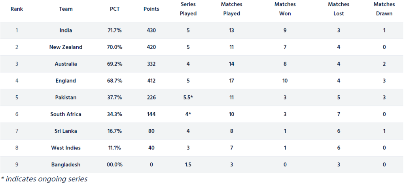Open the India team row name
This screenshot has width=405, height=185.
pyautogui.click(x=66, y=30)
